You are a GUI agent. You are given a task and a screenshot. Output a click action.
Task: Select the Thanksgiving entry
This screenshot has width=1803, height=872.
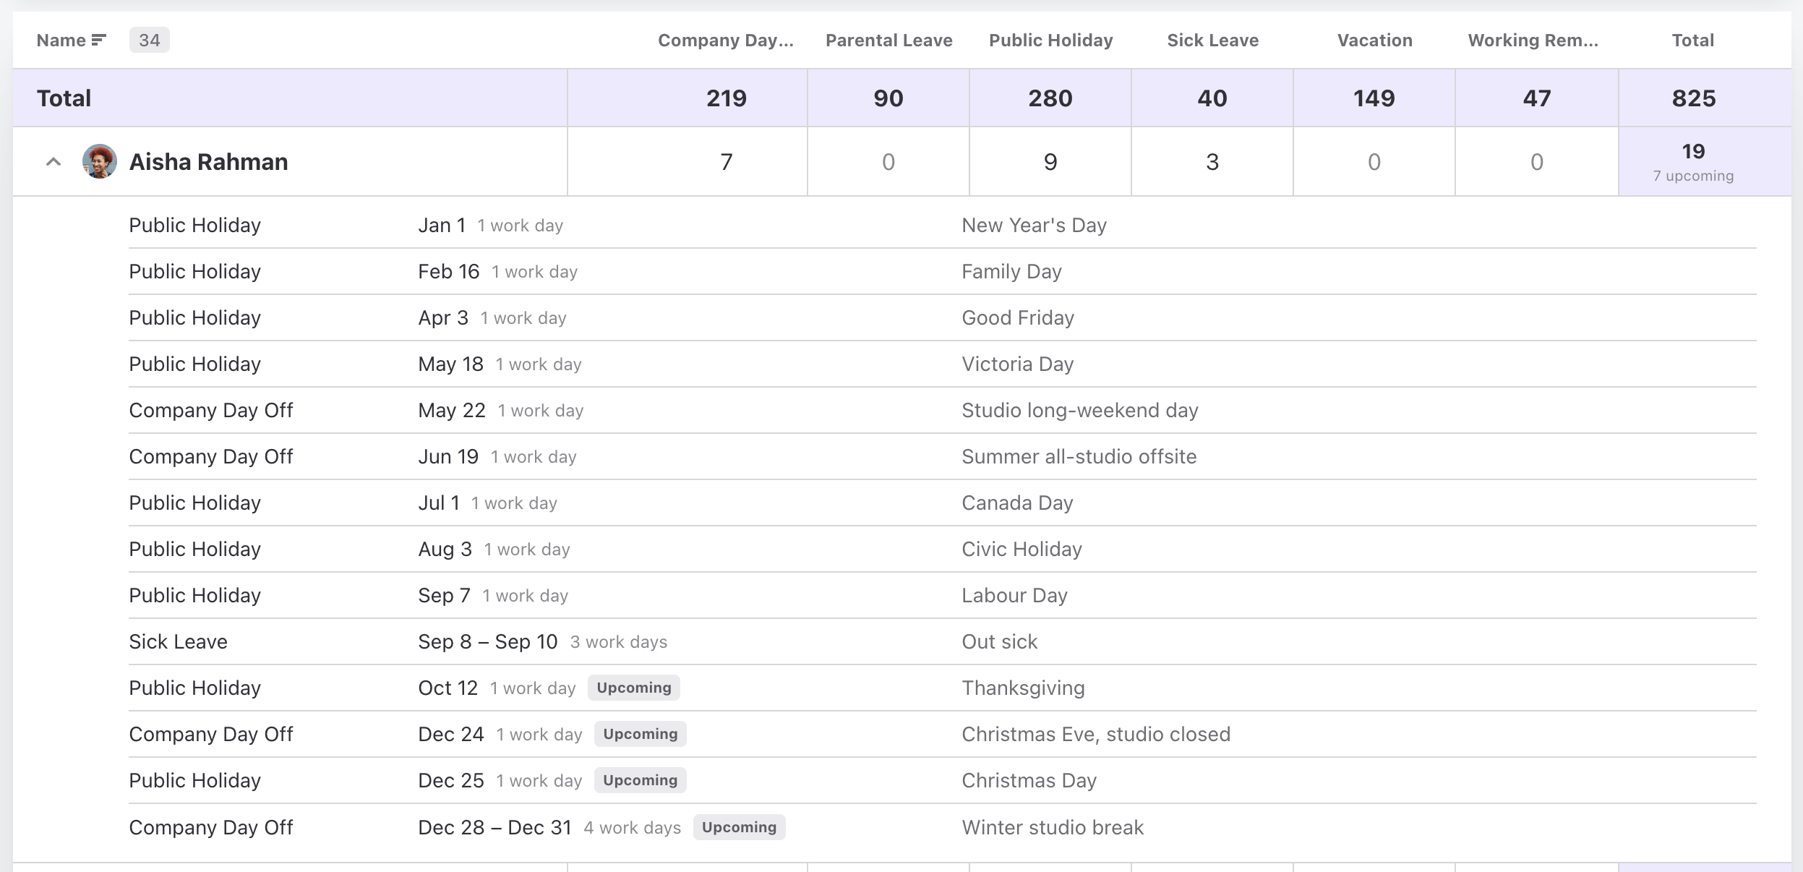click(943, 688)
